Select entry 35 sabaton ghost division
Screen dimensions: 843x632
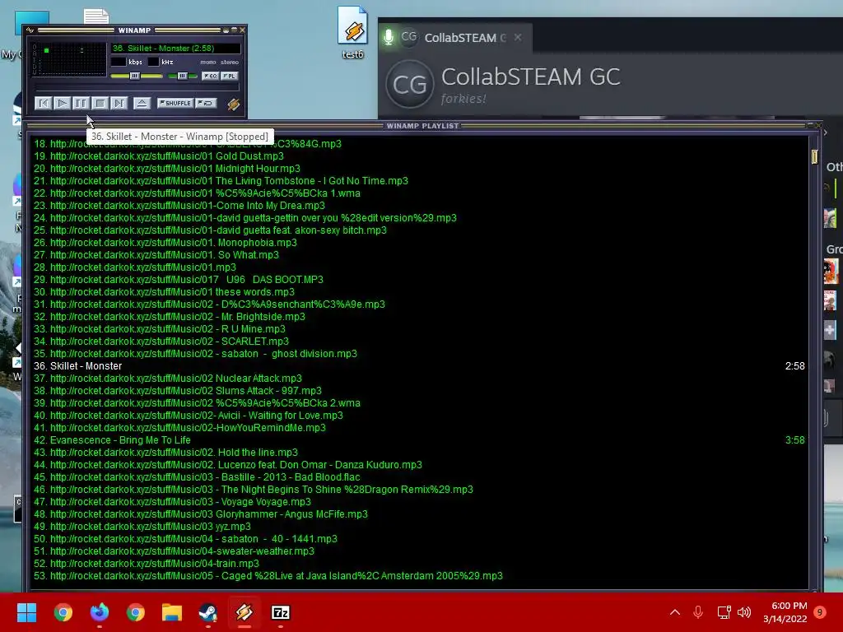pos(419,354)
